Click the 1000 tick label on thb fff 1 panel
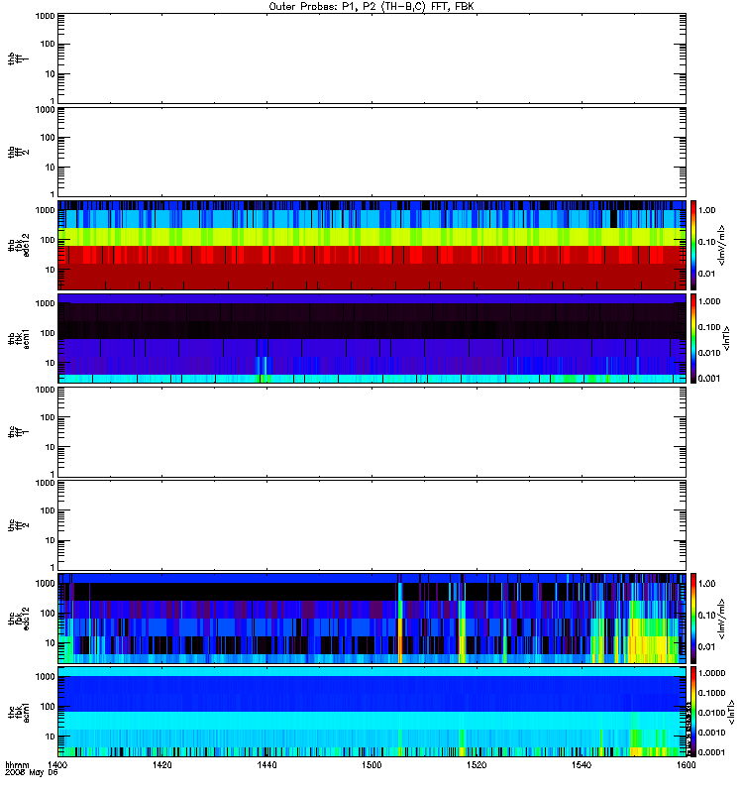 (x=45, y=16)
